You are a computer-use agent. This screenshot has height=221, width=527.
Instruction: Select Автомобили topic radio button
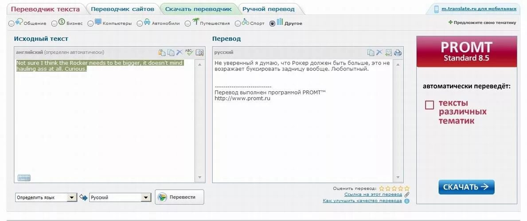pos(140,23)
